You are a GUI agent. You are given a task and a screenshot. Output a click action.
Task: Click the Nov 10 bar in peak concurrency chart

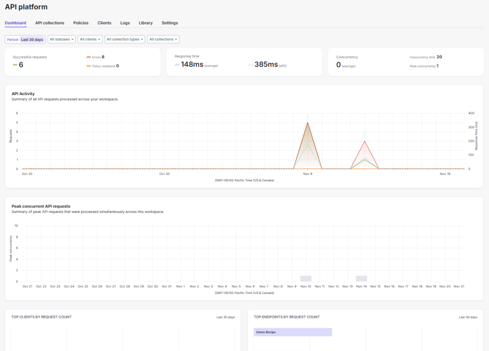tap(305, 277)
